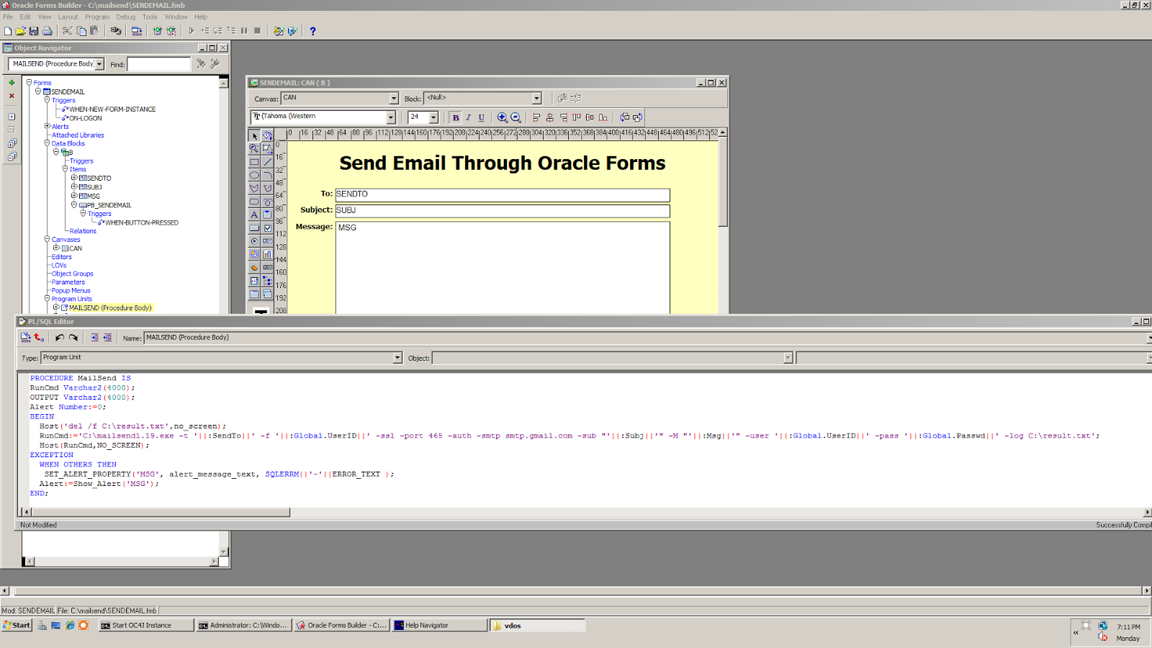Screen dimensions: 1152x648
Task: Toggle Italic formatting on the canvas toolbar
Action: pyautogui.click(x=468, y=117)
